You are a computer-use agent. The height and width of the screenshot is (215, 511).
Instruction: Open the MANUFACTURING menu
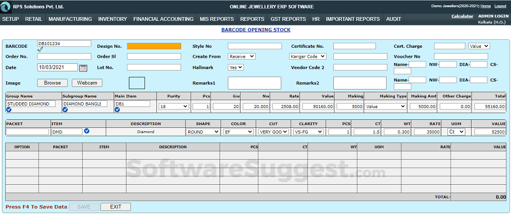(x=70, y=19)
